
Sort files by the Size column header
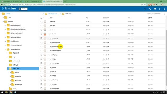(x=87, y=18)
